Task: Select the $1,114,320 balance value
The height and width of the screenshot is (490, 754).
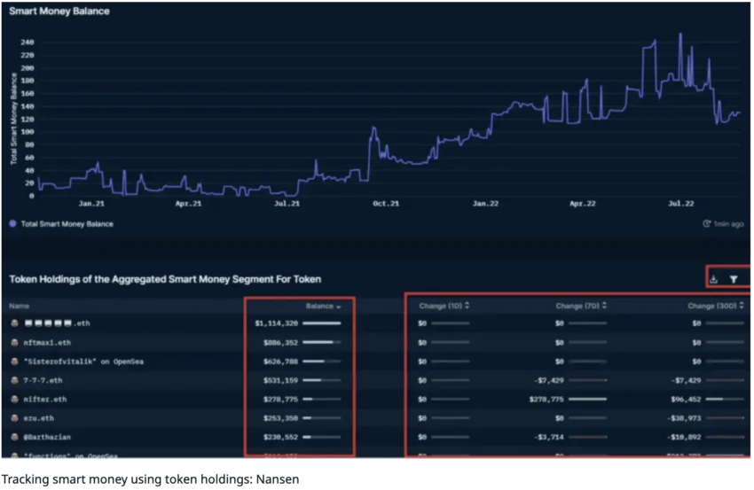Action: 276,323
